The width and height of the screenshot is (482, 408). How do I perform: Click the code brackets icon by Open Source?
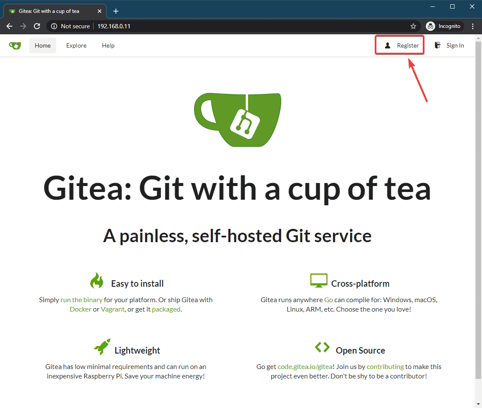tap(322, 347)
